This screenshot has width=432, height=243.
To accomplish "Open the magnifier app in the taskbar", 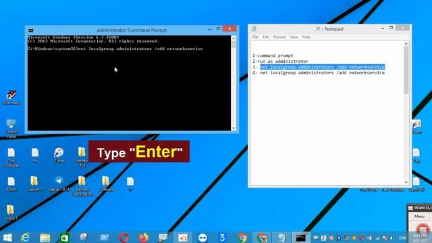I will [x=163, y=238].
